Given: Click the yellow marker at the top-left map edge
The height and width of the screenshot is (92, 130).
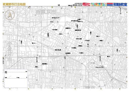Looking at the screenshot, I should coord(10,7).
